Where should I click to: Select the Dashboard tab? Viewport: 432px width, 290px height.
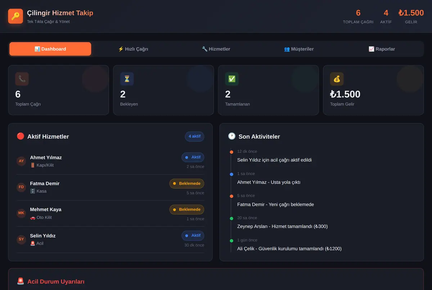[x=50, y=49]
